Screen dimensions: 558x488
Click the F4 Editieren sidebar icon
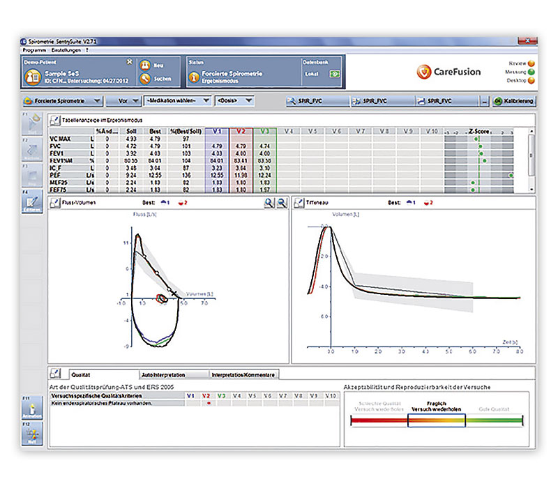pos(32,202)
